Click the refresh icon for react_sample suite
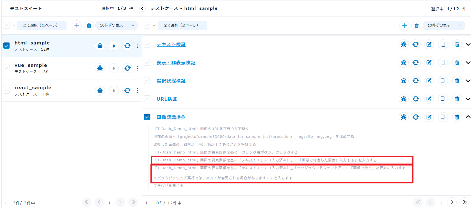Screen dimensions: 471x208 [127, 91]
